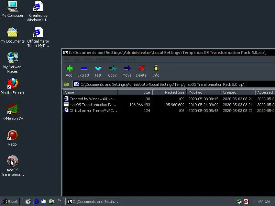The width and height of the screenshot is (275, 206).
Task: Click Show Desktop quick launch icon
Action: 28,202
